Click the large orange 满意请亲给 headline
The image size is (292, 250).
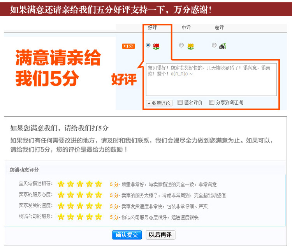[58, 58]
